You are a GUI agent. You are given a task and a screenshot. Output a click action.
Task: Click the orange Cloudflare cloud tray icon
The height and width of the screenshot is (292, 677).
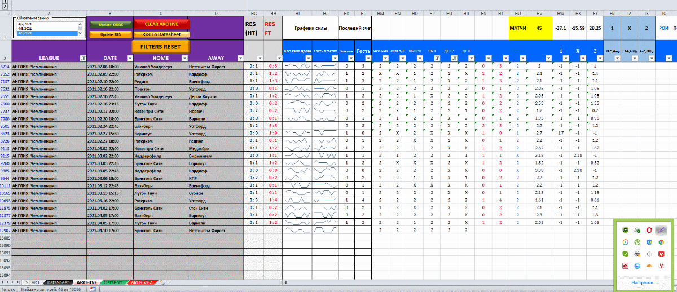649,266
